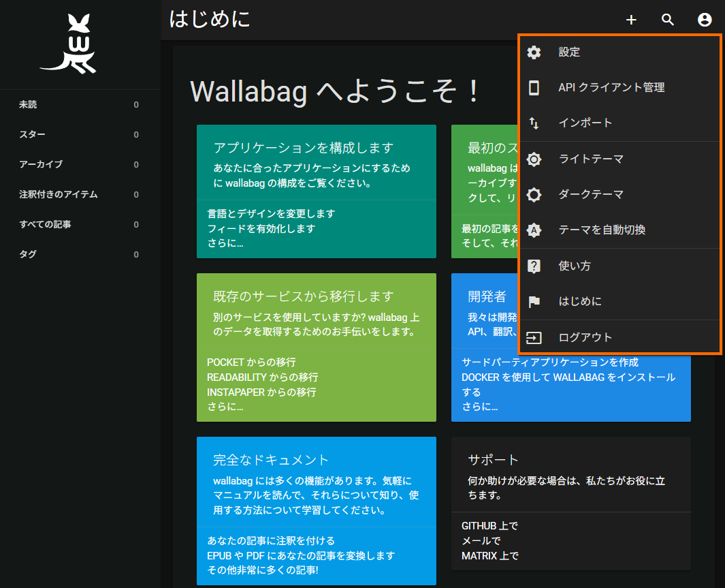Switch to ライトテーマ

tap(620, 159)
